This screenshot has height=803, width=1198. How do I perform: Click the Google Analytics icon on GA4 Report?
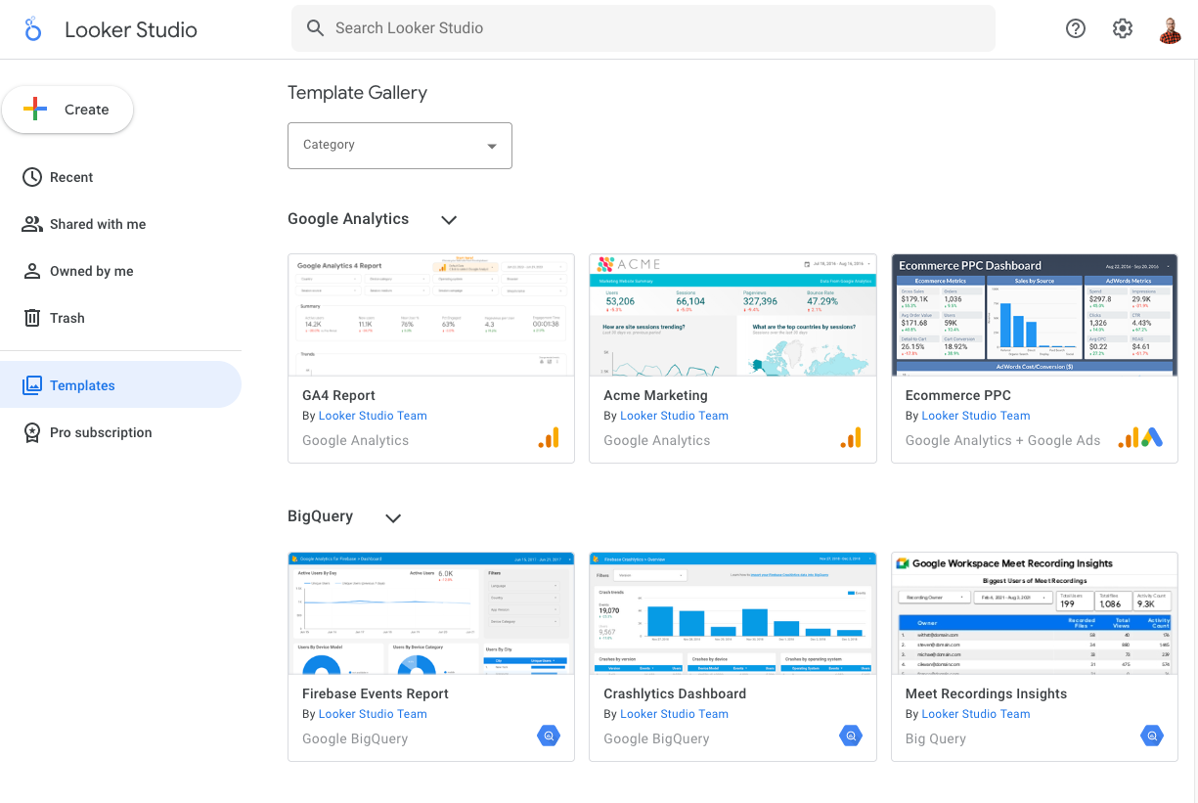549,438
